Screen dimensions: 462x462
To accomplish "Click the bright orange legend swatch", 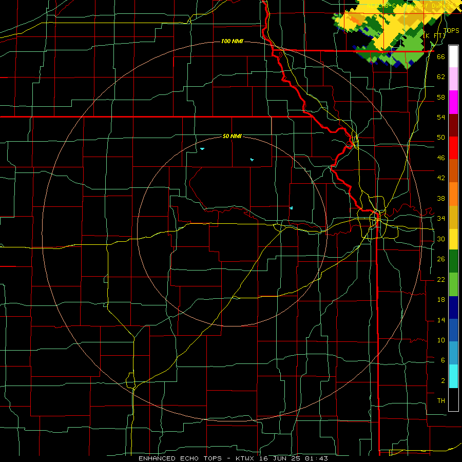I will [453, 194].
